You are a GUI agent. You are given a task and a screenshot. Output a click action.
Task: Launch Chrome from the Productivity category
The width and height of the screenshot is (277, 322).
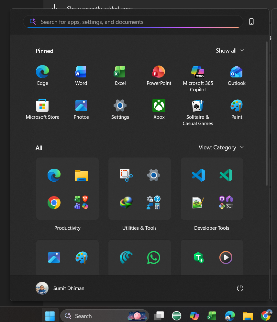(x=54, y=203)
